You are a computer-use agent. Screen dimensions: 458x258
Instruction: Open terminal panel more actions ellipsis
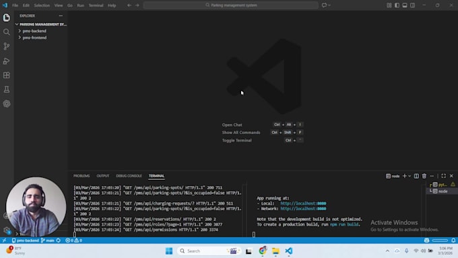(x=432, y=176)
